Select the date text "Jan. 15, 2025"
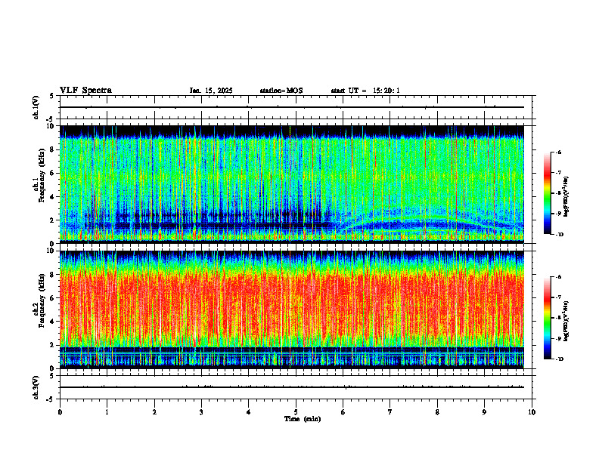599x462 pixels. [x=211, y=91]
